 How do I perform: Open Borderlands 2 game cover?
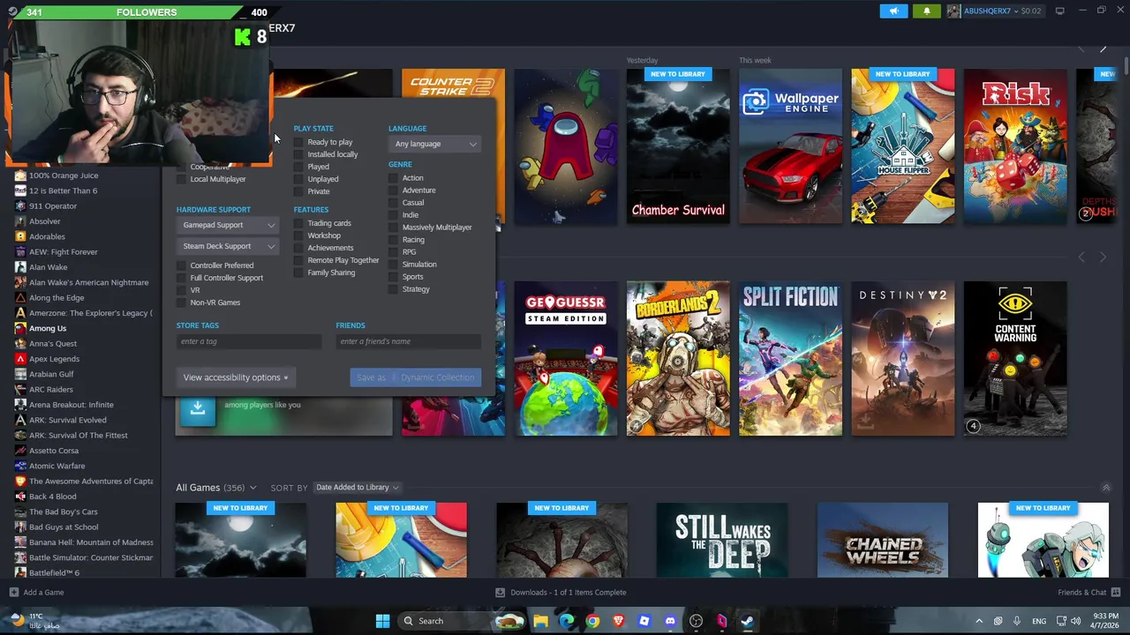point(678,359)
